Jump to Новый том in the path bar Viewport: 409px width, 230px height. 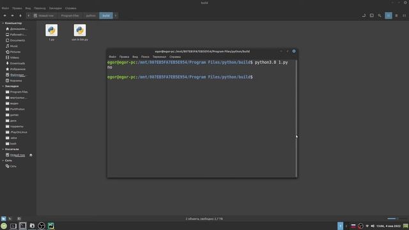tap(44, 15)
